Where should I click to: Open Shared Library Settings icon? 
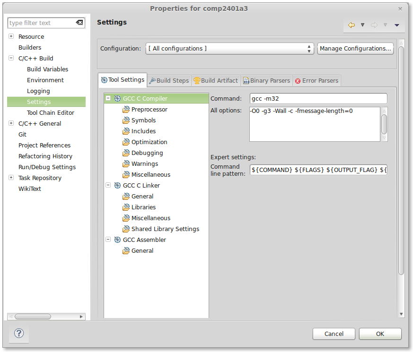point(126,229)
